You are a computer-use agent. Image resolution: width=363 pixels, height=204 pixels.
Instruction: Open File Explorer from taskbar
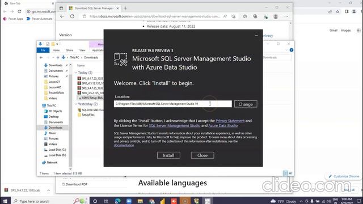pyautogui.click(x=140, y=201)
